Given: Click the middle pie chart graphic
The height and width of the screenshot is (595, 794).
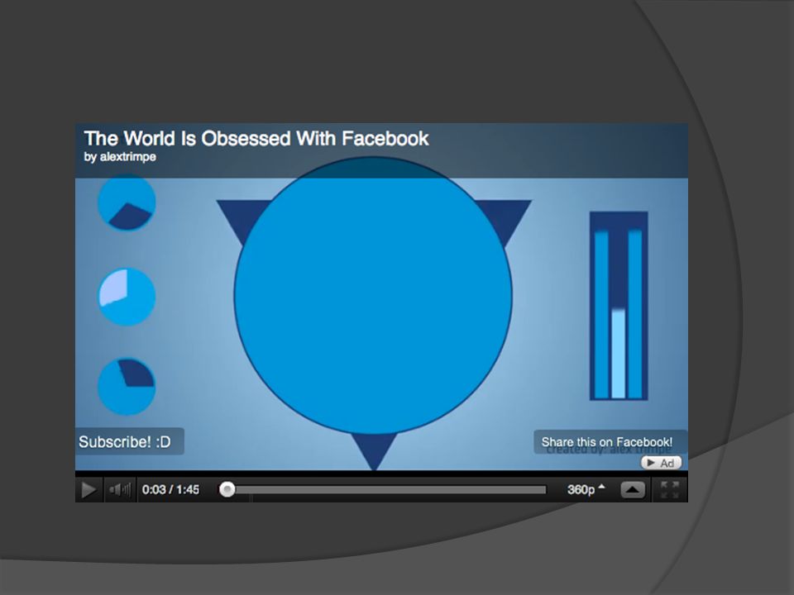Looking at the screenshot, I should [126, 297].
